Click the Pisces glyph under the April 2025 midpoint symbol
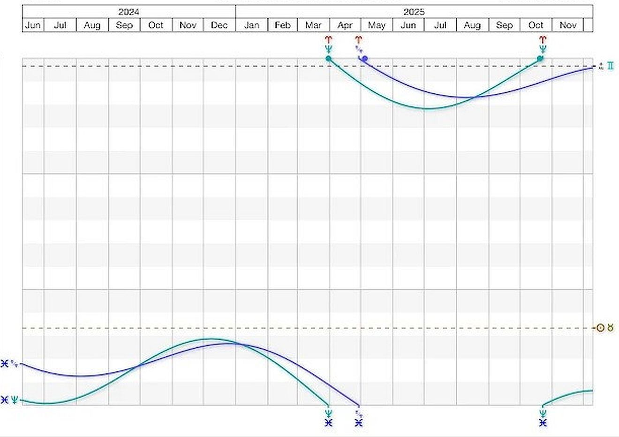Image resolution: width=619 pixels, height=437 pixels. (x=359, y=423)
